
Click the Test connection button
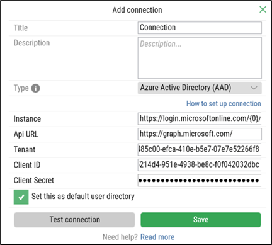[74, 220]
